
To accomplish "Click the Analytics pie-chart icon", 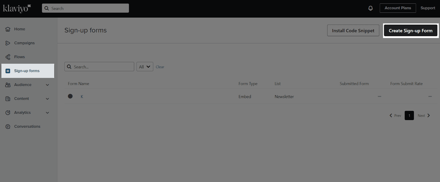I will pyautogui.click(x=8, y=113).
